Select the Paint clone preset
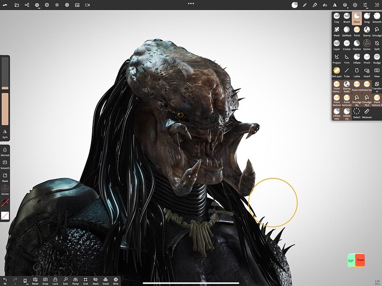382x286 pixels. 336,86
